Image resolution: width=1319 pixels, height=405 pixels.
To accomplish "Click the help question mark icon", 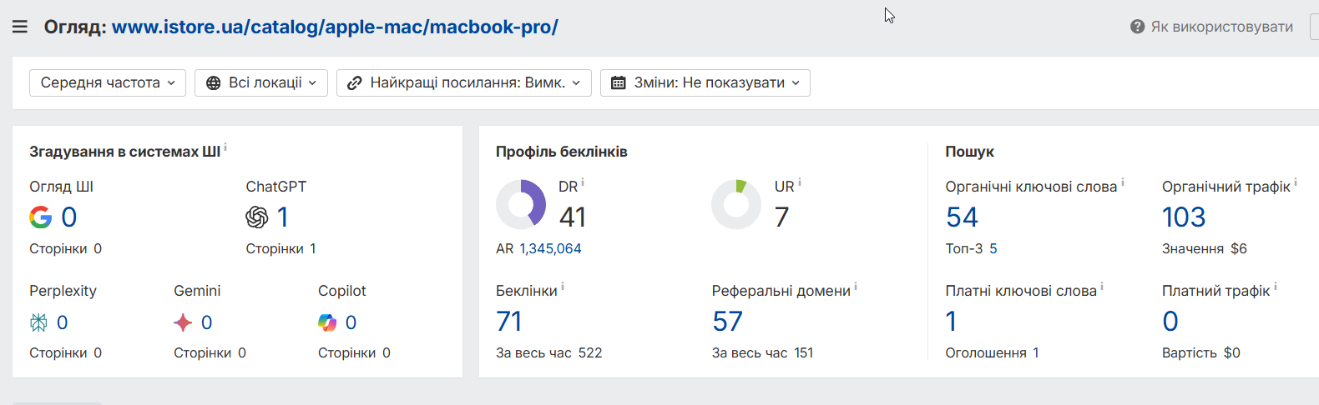I will pyautogui.click(x=1137, y=27).
